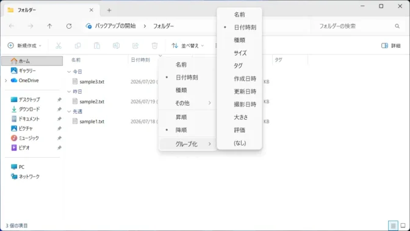Choose 昇順 ascending order
410x231 pixels.
187,117
